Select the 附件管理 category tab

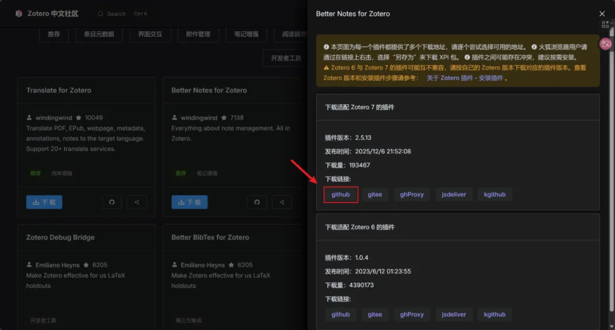point(198,35)
